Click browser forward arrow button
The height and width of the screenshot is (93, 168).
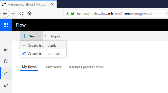(13, 13)
